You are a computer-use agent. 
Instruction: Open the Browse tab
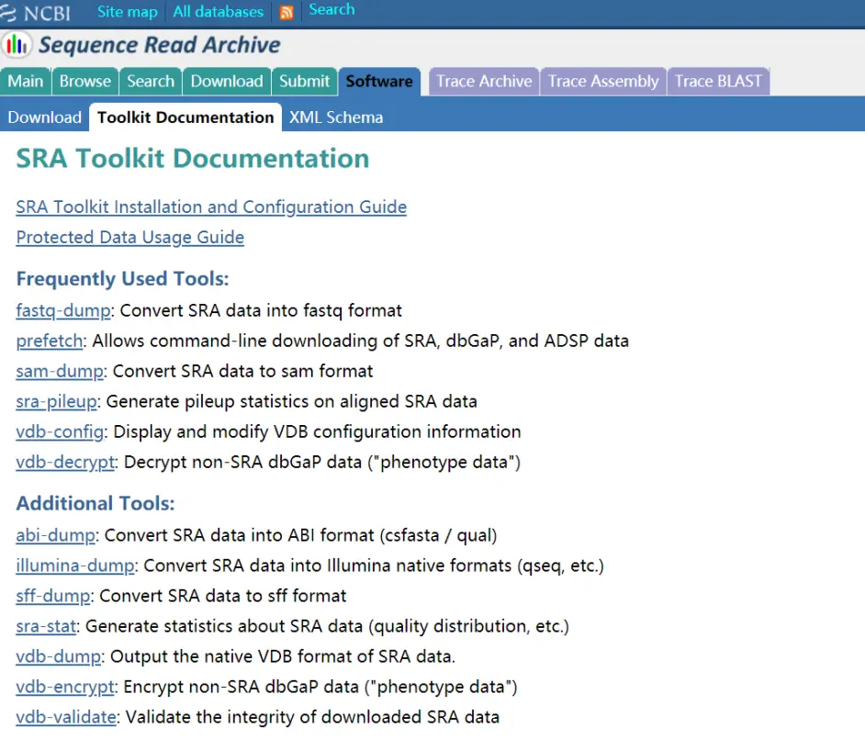85,81
